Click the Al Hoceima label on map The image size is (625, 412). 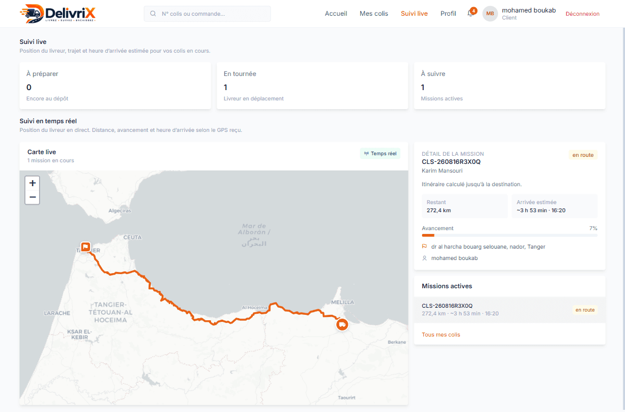(254, 307)
